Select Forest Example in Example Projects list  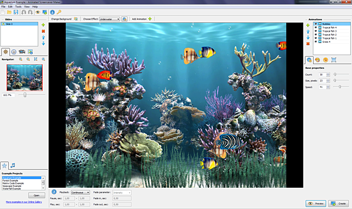click(x=21, y=181)
